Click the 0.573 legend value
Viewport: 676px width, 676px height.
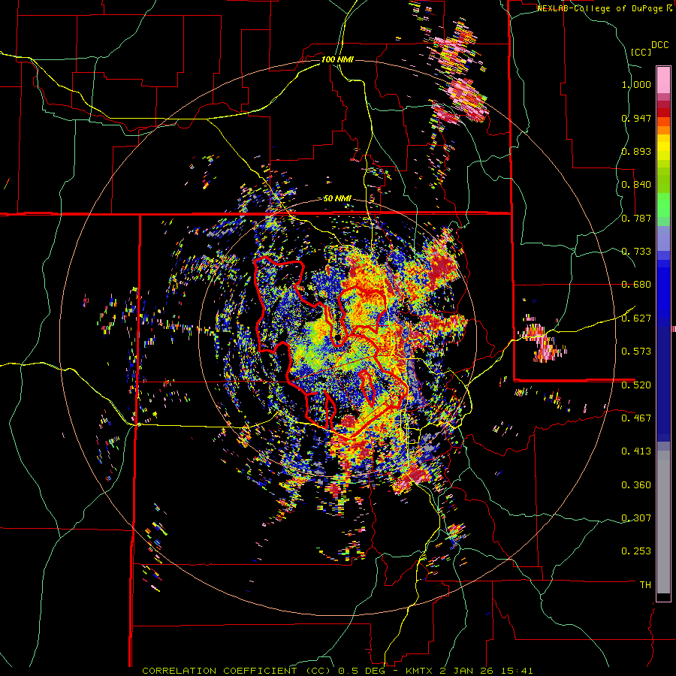tap(636, 352)
